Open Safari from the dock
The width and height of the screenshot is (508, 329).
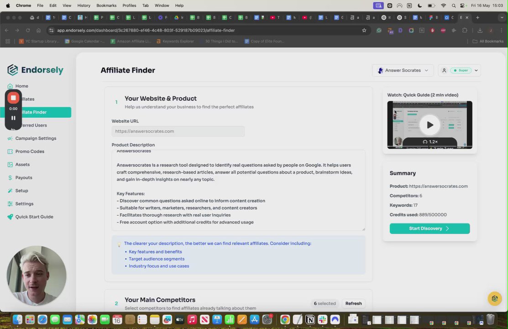point(42,319)
